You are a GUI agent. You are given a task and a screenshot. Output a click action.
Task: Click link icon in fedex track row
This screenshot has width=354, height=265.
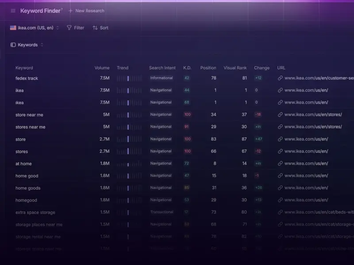pos(280,78)
